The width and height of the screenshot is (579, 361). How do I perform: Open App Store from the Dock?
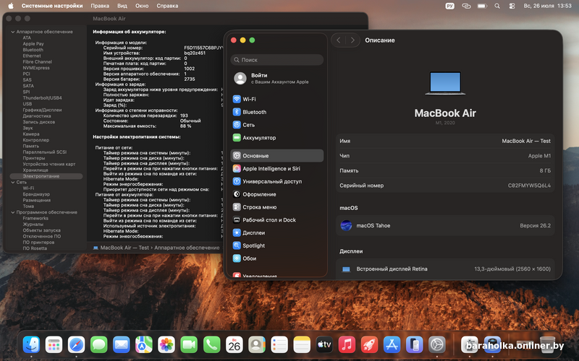pyautogui.click(x=392, y=345)
